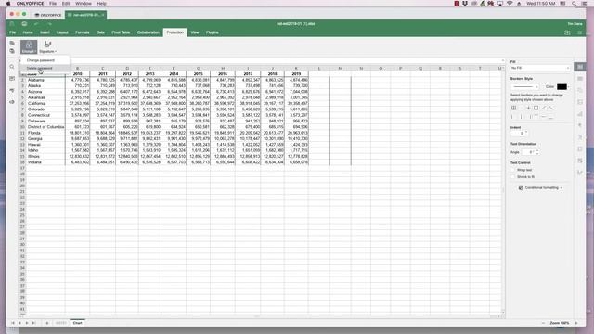Switch to the Data tab
The image size is (594, 334).
[100, 32]
